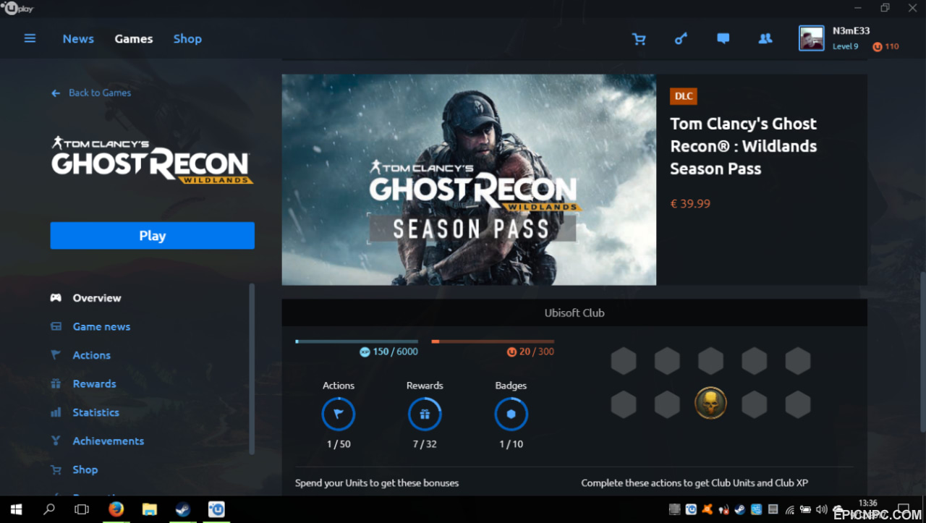Open Steam from the Windows taskbar
Image resolution: width=926 pixels, height=523 pixels.
[183, 509]
